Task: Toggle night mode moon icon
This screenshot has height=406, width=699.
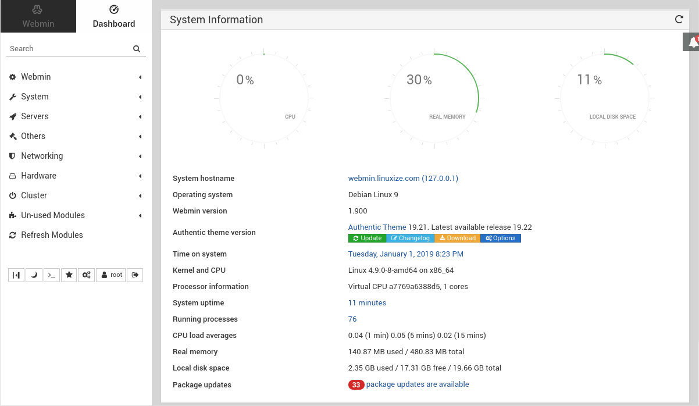Action: coord(34,275)
